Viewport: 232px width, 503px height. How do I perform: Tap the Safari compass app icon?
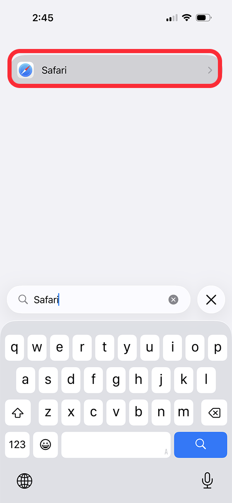[25, 70]
